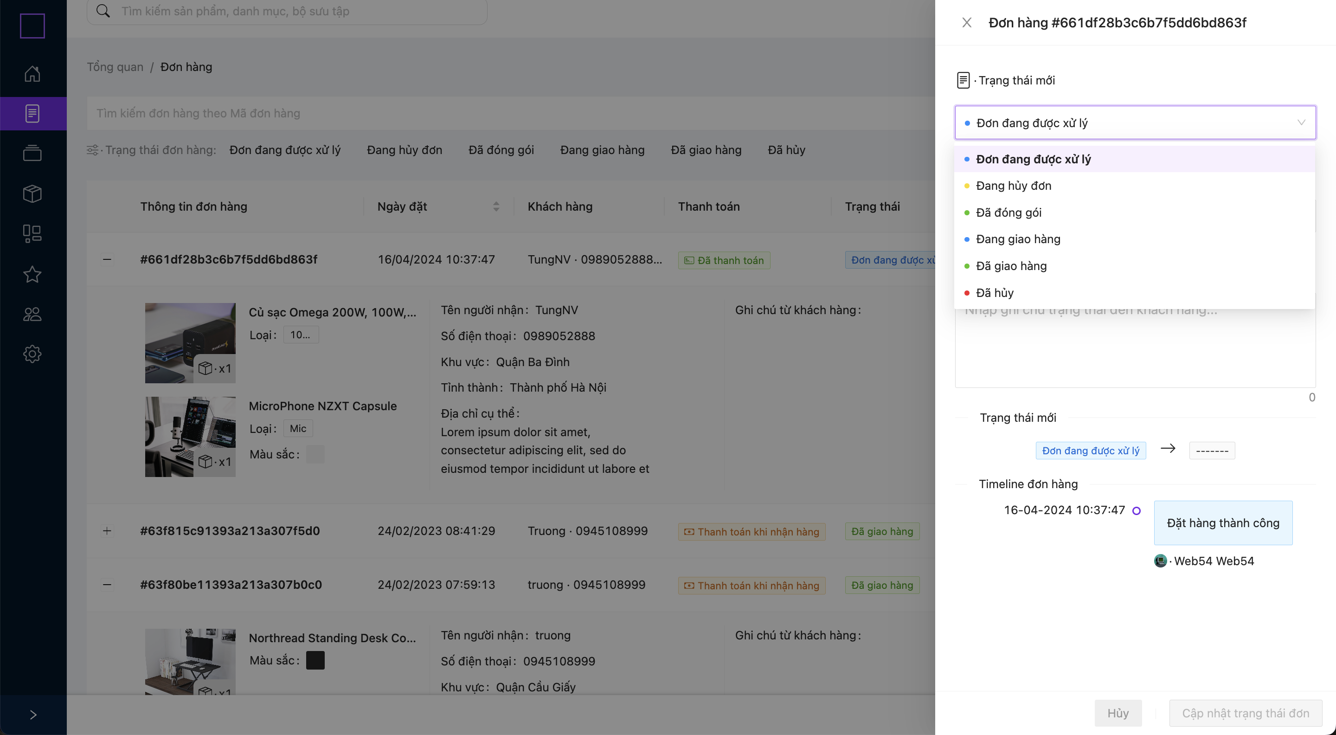This screenshot has width=1336, height=735.
Task: Filter orders by 'Đang giao hàng' tab
Action: (x=602, y=150)
